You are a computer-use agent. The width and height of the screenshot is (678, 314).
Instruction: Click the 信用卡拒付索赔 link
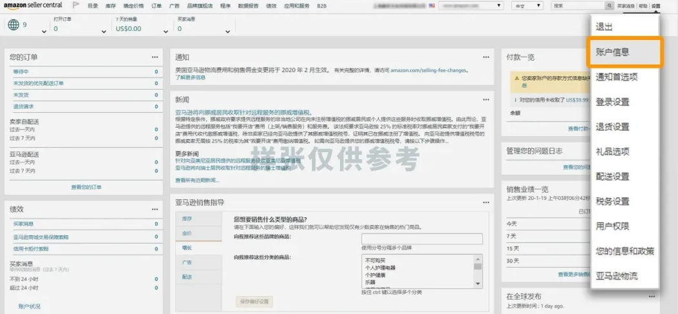(x=30, y=249)
